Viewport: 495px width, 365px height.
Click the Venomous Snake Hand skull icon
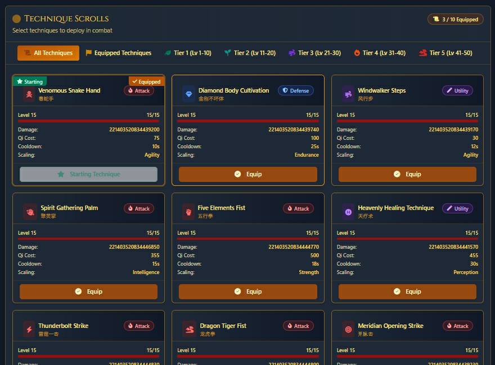pyautogui.click(x=29, y=94)
